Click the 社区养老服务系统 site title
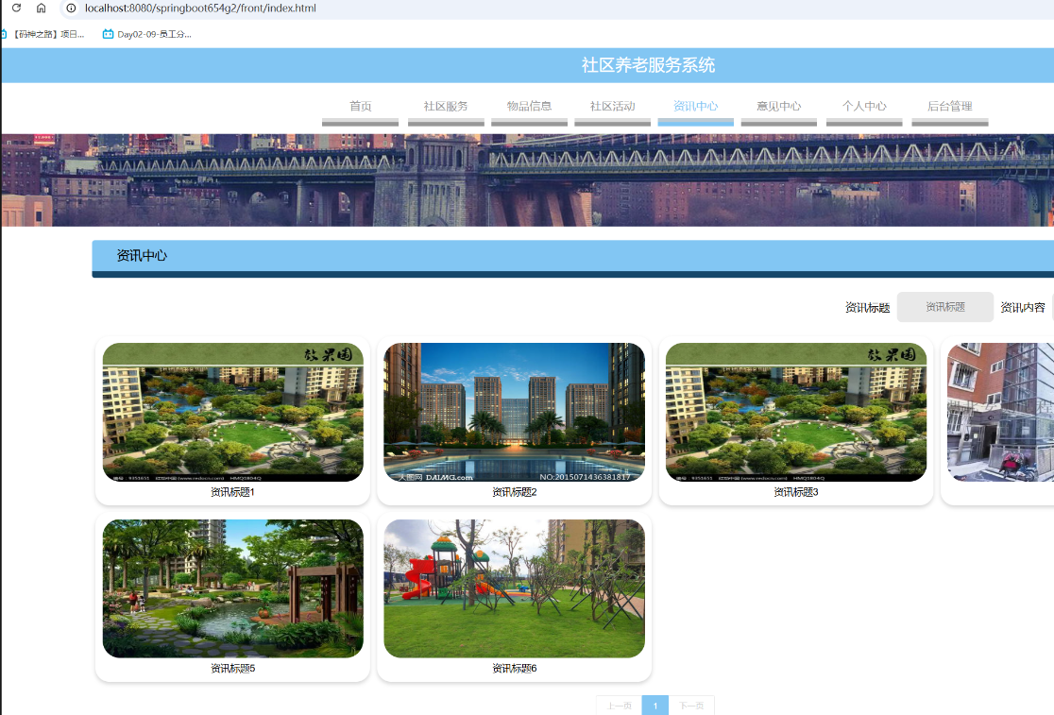1054x715 pixels. point(648,65)
